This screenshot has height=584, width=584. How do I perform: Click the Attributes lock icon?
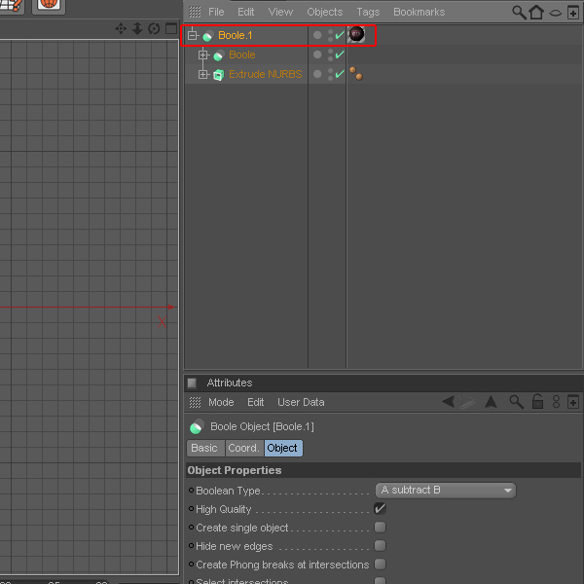[537, 401]
